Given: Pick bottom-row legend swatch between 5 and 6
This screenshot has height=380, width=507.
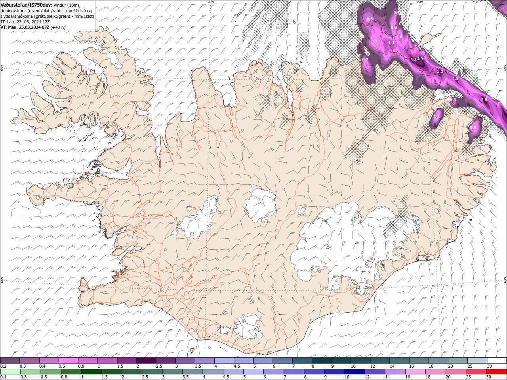Looking at the screenshot, I should tap(253, 372).
